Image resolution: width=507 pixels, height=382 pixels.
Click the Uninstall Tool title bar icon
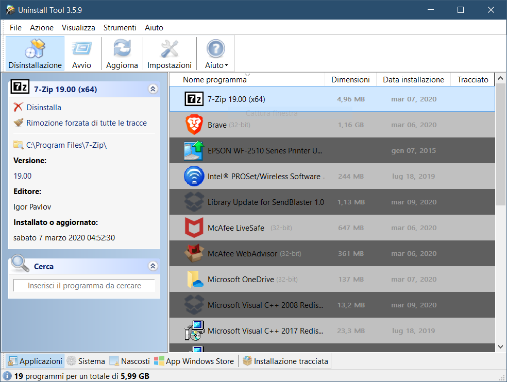tap(10, 10)
